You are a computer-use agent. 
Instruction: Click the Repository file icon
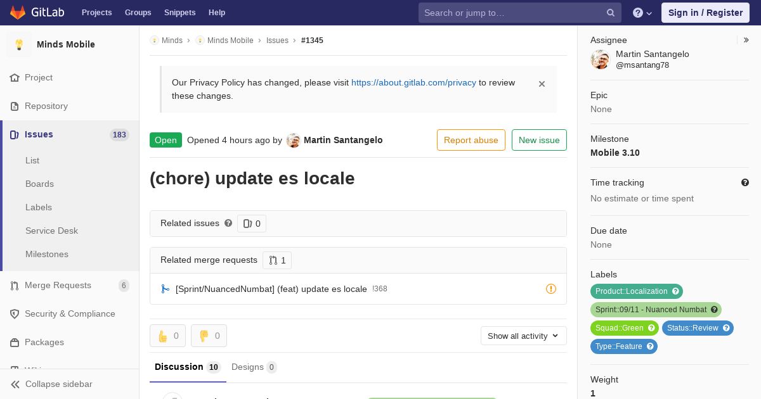point(15,106)
